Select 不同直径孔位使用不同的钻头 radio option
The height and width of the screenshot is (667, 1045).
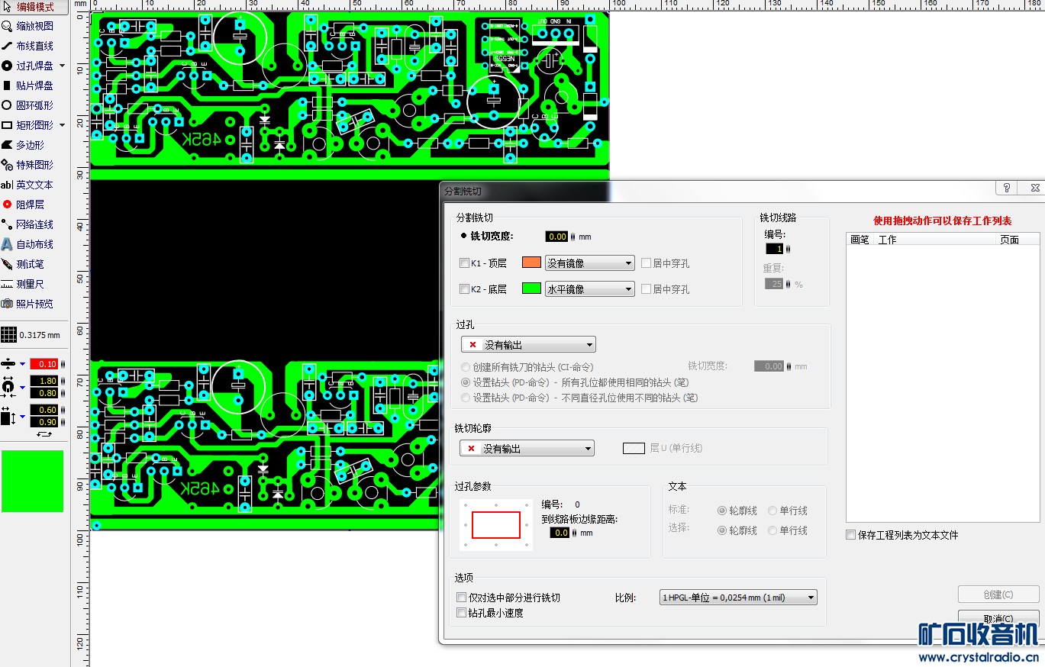coord(466,398)
